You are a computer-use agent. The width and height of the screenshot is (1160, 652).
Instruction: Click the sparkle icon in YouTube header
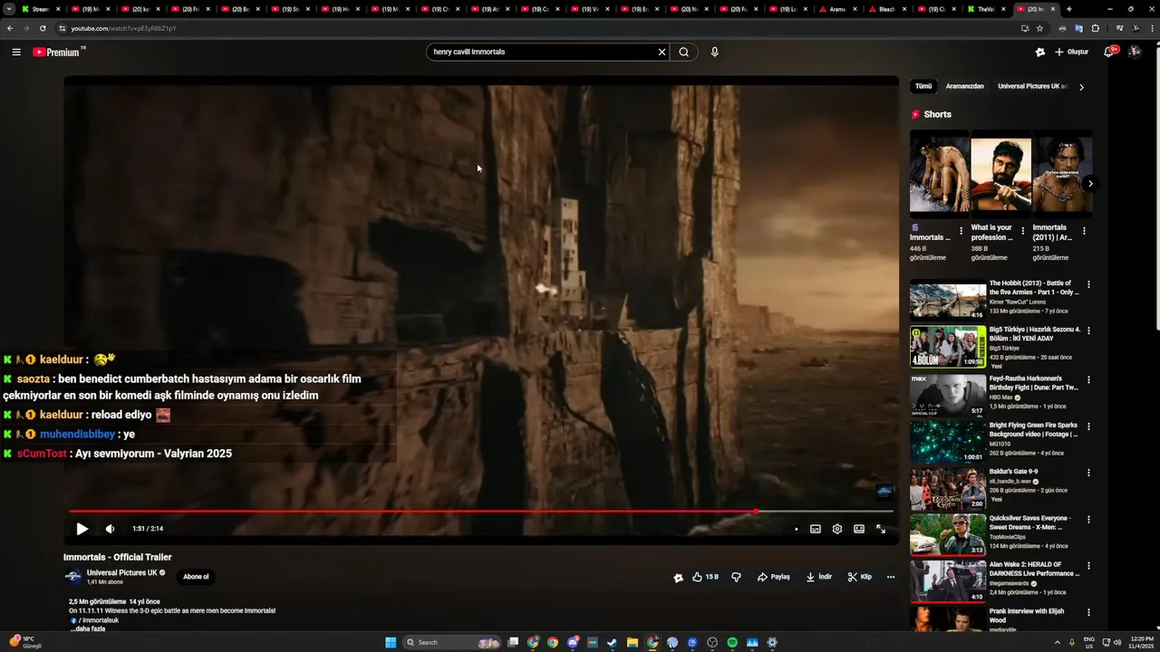(1039, 52)
